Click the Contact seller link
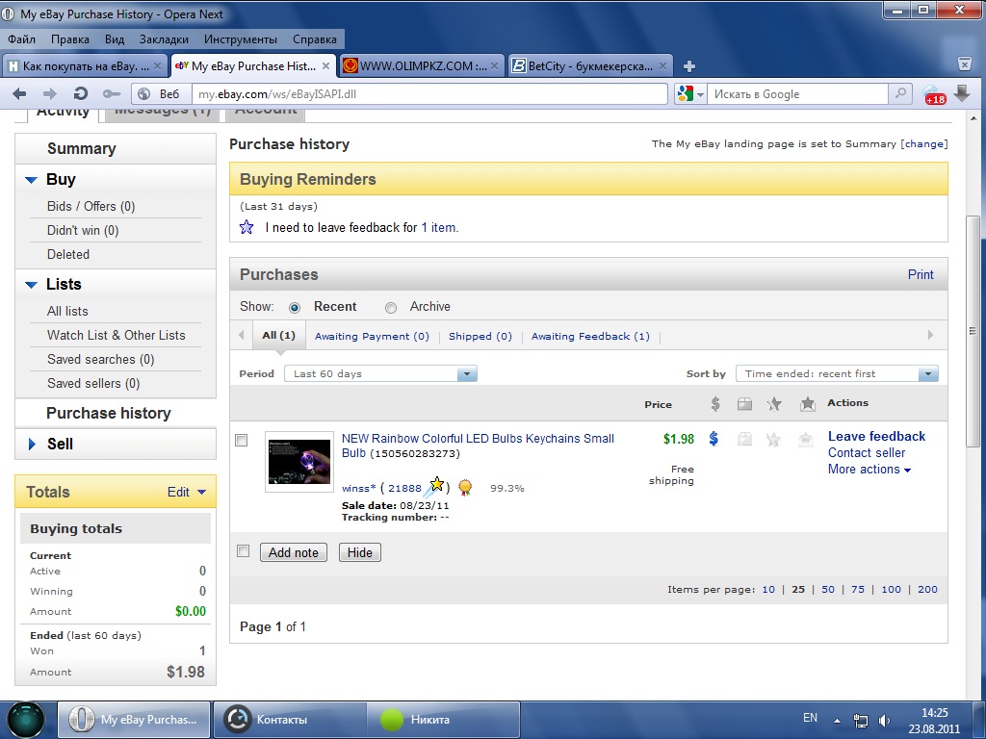Image resolution: width=986 pixels, height=739 pixels. tap(867, 452)
